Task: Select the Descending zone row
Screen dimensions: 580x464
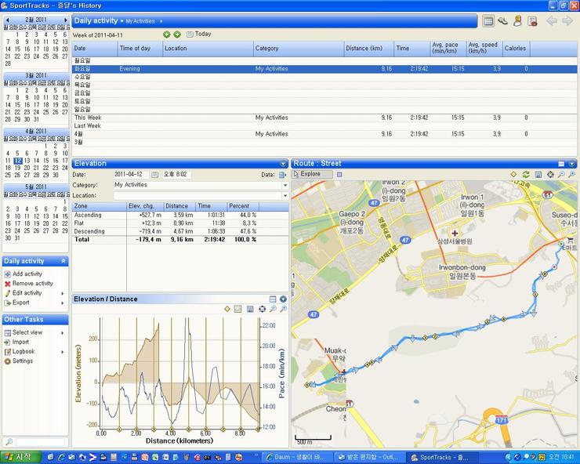Action: (x=180, y=231)
